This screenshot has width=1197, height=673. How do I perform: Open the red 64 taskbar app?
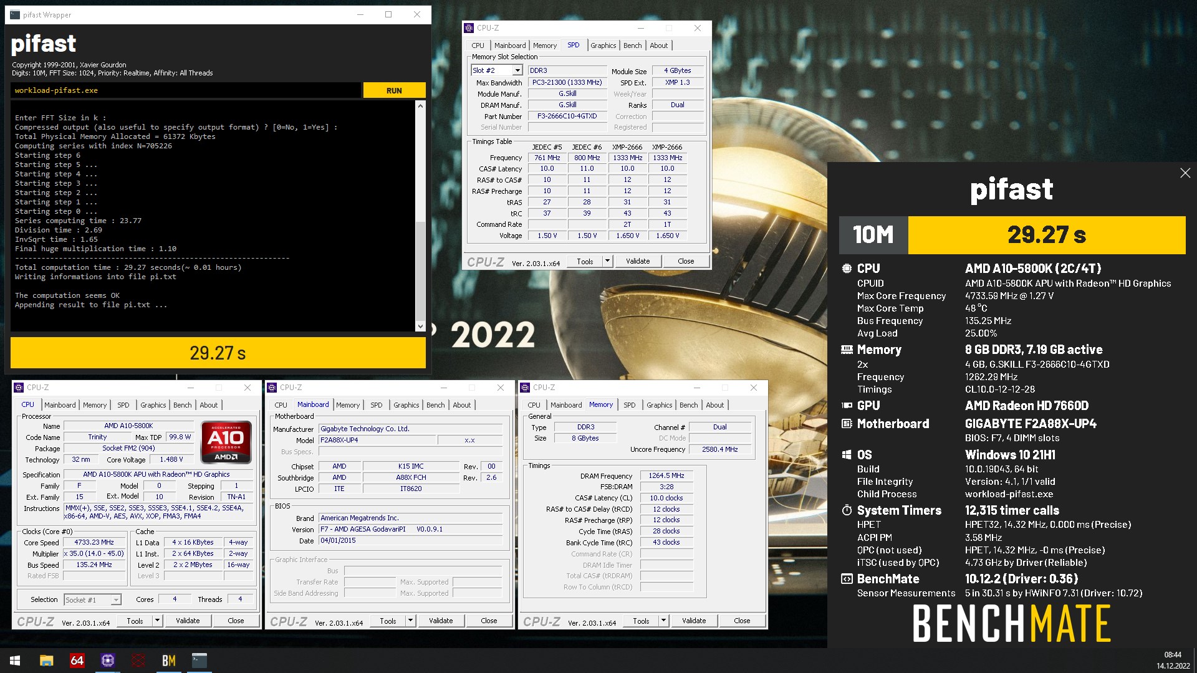pyautogui.click(x=77, y=661)
